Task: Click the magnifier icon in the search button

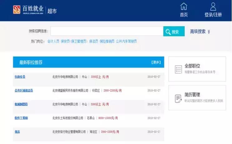Action: (x=168, y=32)
